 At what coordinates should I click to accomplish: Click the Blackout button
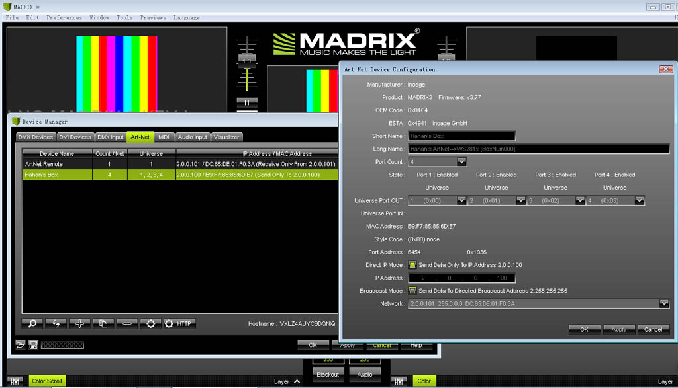[328, 375]
